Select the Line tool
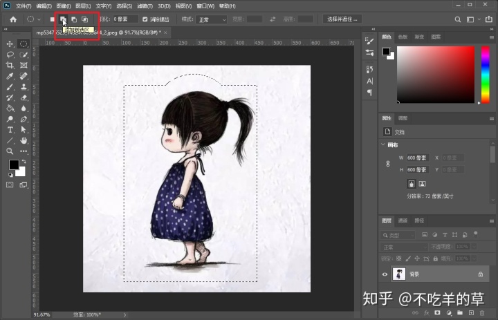498x320 pixels. click(x=10, y=140)
